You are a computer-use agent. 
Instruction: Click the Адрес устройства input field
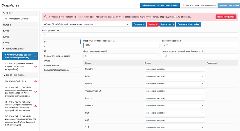click(140, 35)
